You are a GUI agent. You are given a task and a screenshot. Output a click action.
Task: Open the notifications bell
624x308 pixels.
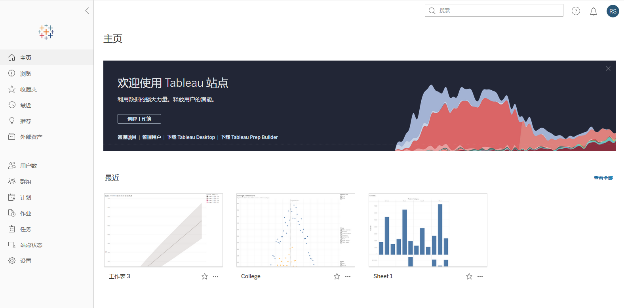coord(593,11)
